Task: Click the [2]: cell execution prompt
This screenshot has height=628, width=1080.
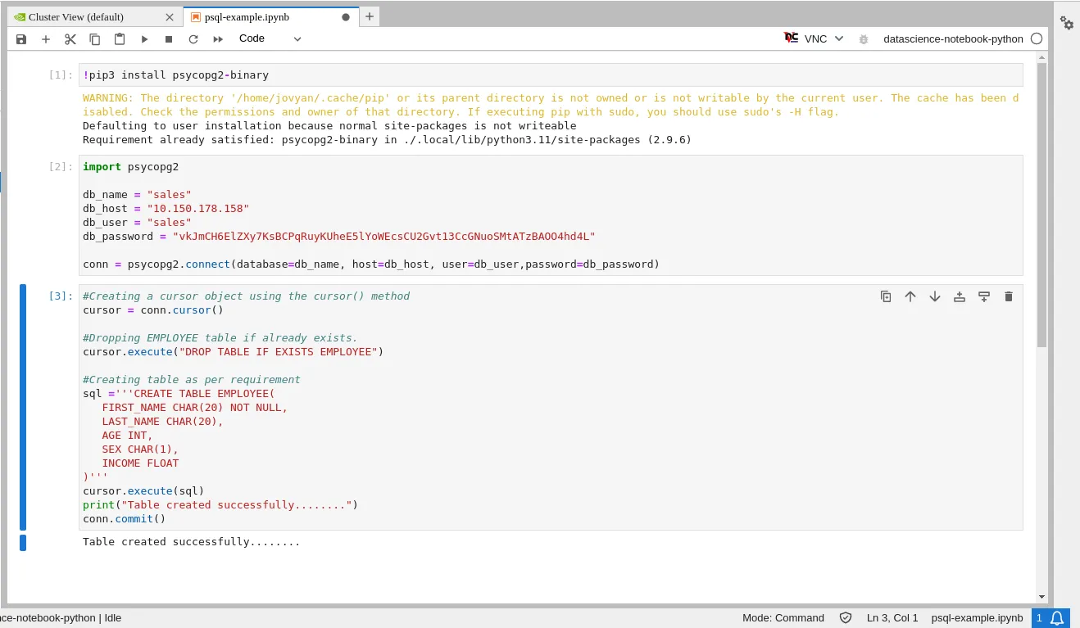Action: coord(61,167)
